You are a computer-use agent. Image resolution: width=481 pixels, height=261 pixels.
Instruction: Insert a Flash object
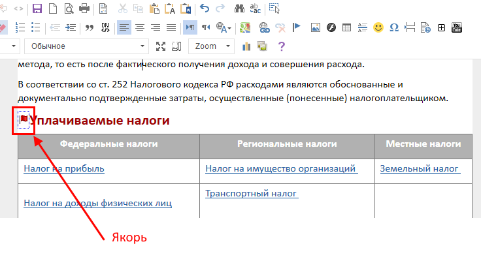(331, 27)
